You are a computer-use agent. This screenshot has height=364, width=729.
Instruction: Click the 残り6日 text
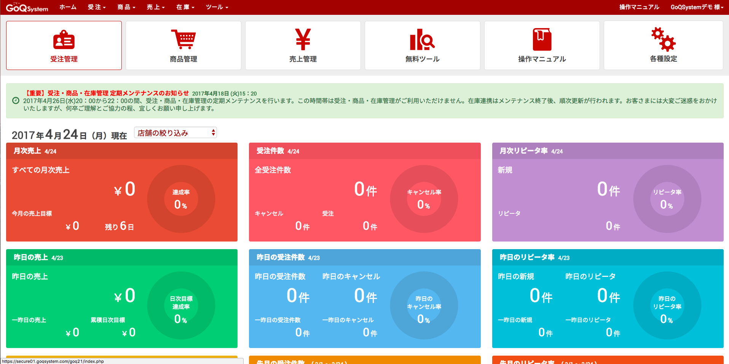(x=119, y=226)
